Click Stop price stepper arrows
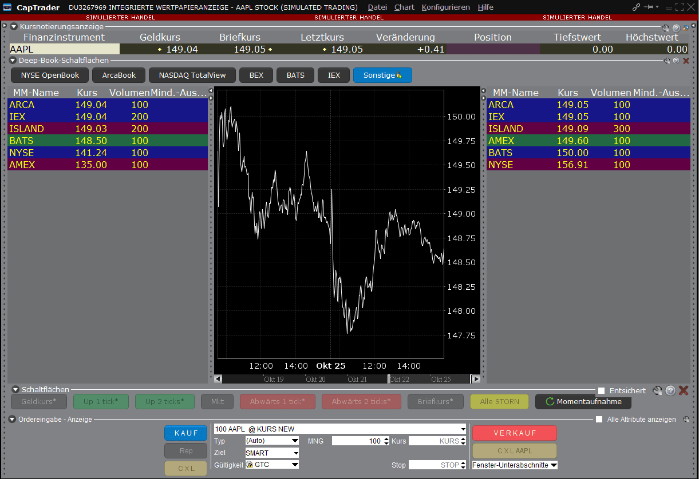 click(x=463, y=465)
